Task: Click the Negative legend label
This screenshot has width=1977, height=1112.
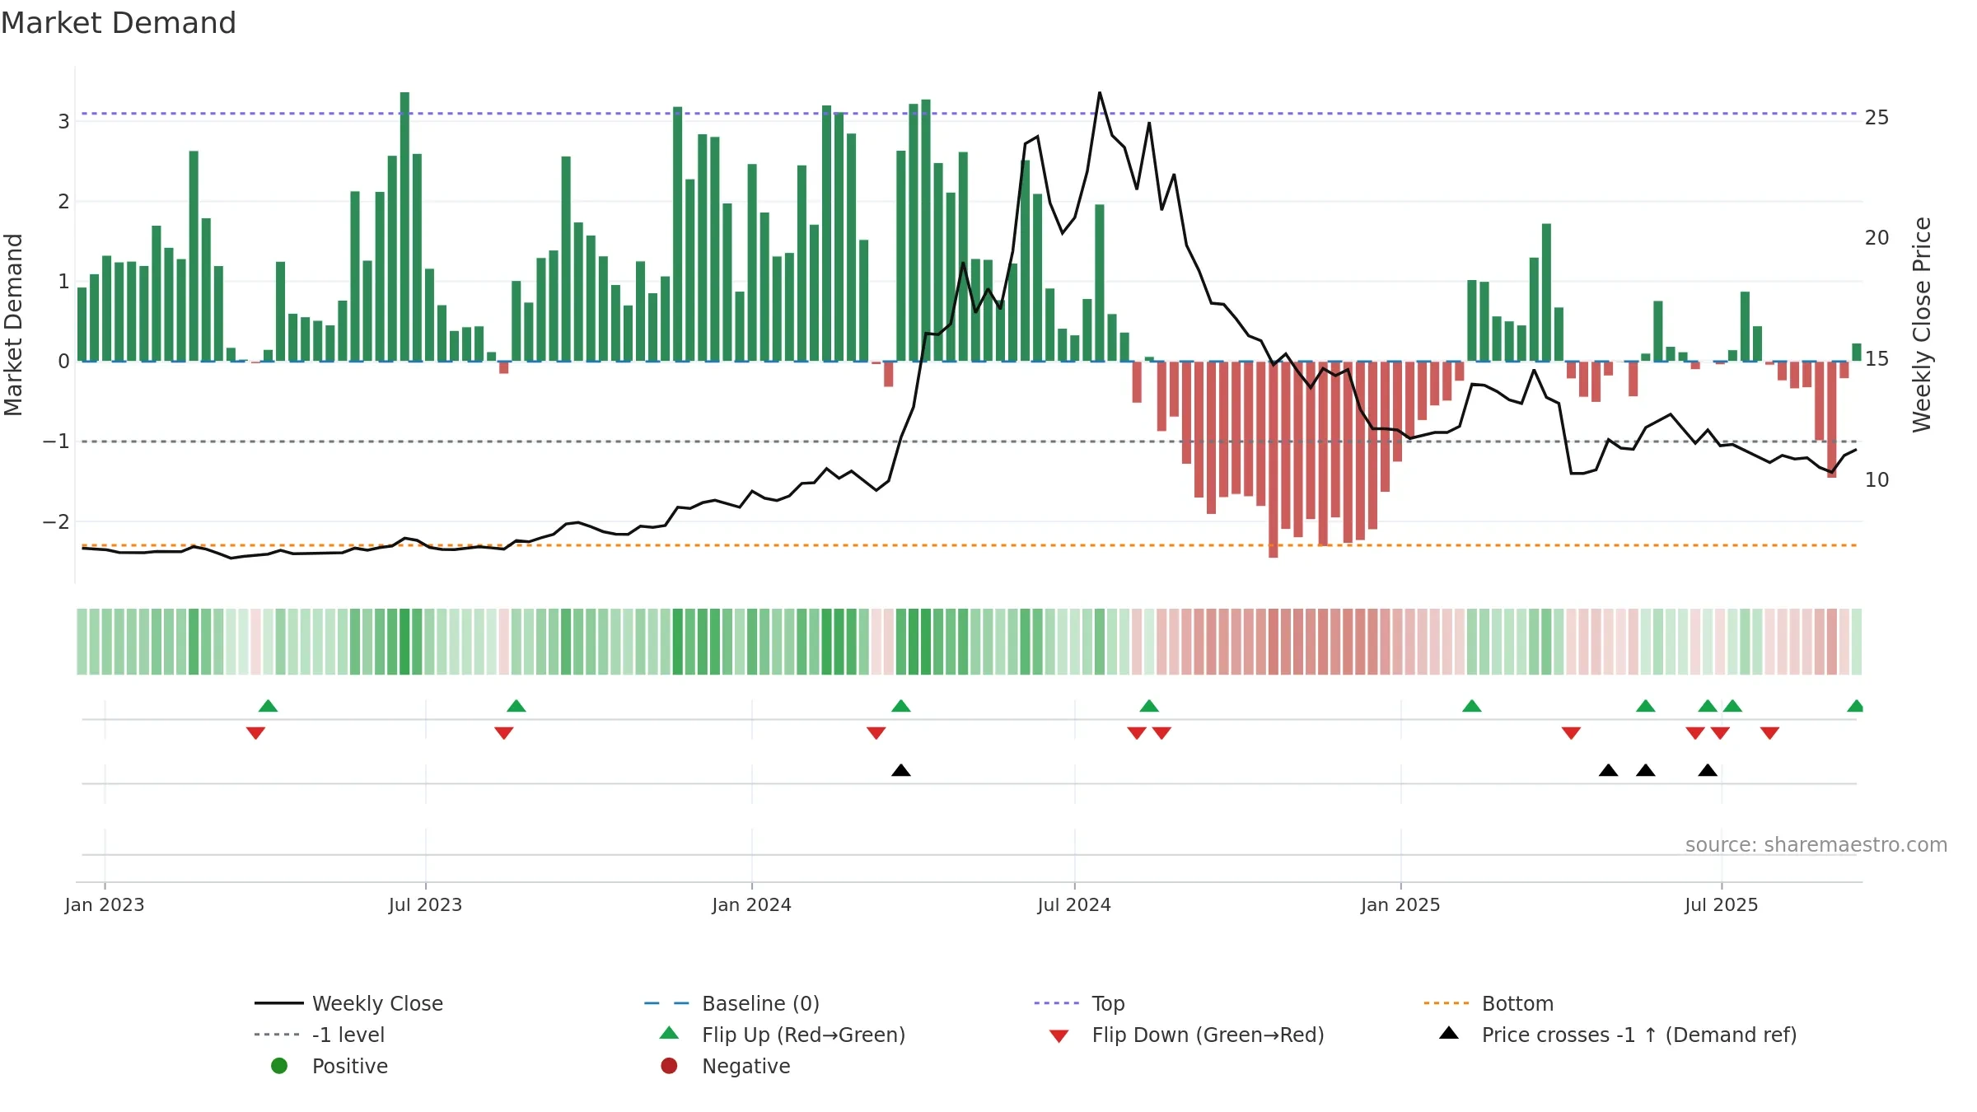Action: 745,1066
